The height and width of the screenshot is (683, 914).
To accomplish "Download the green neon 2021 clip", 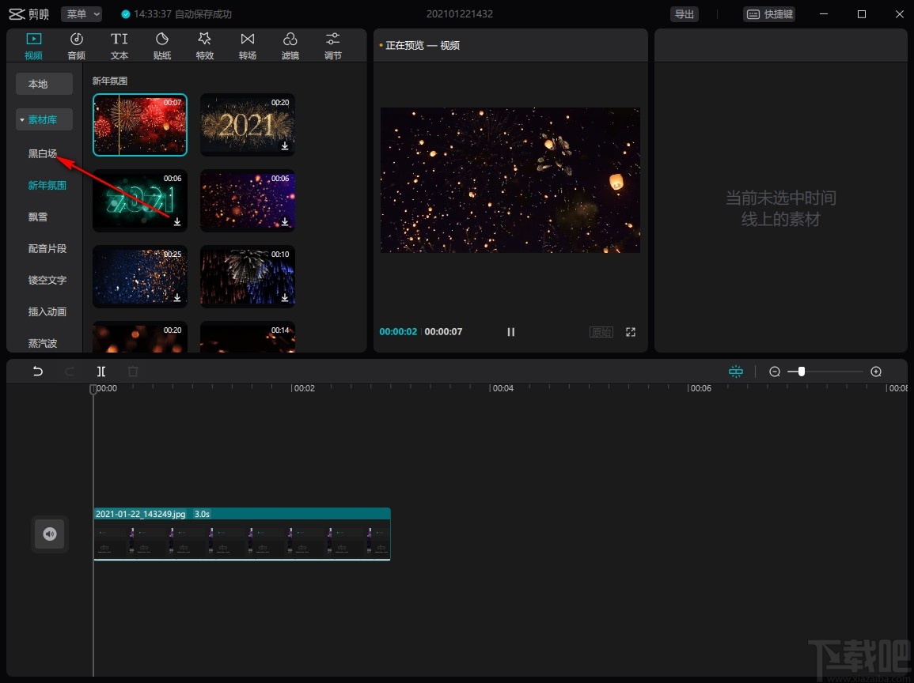I will pos(177,222).
